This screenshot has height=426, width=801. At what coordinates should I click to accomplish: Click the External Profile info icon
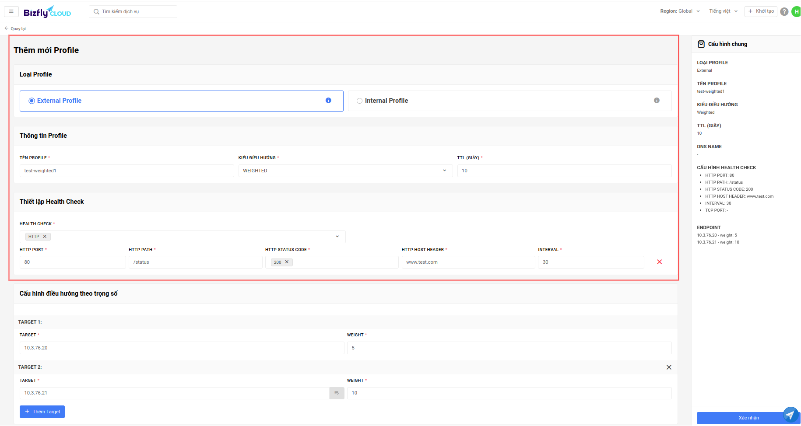coord(328,101)
